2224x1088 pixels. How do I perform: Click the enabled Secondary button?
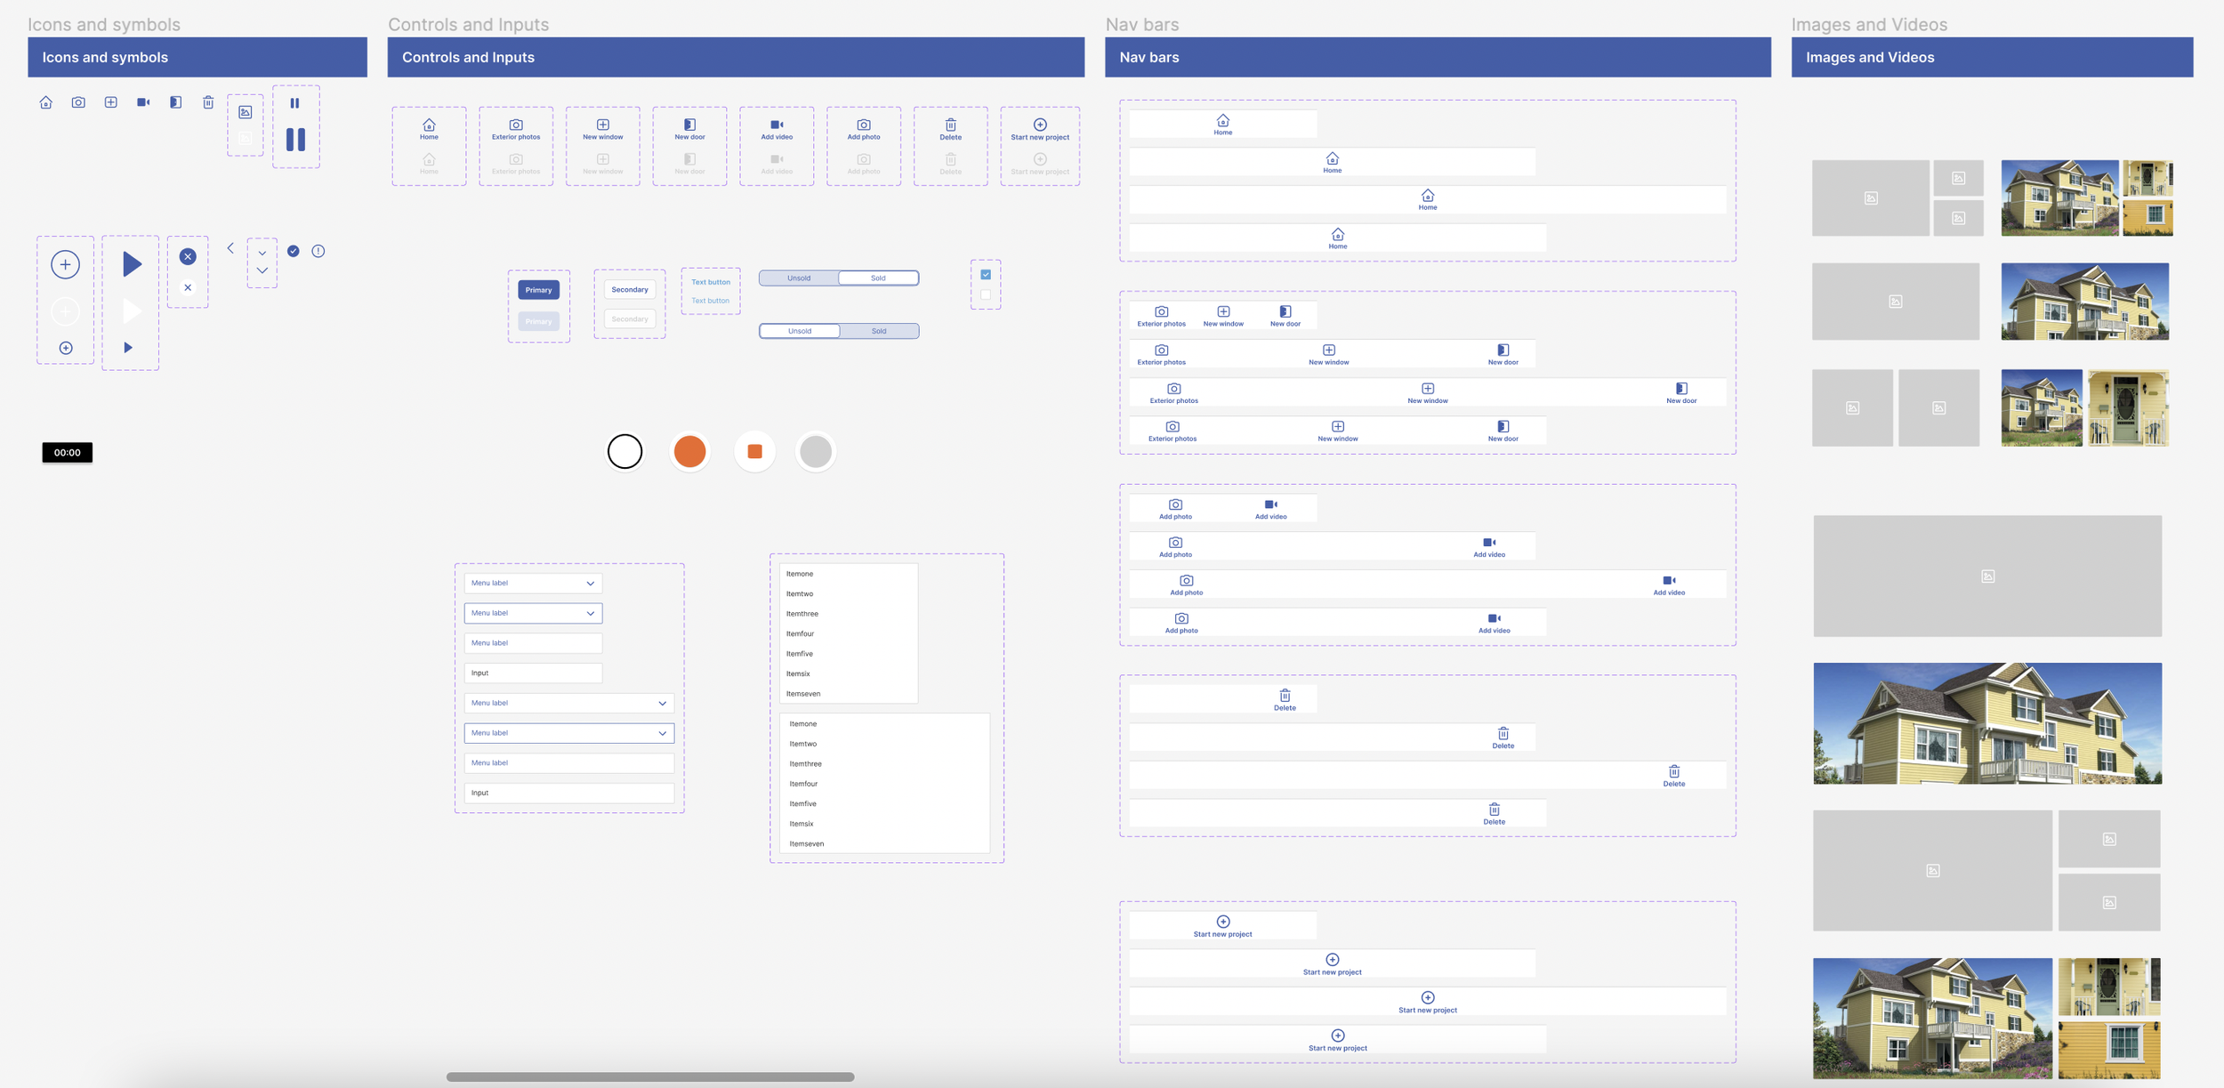click(630, 290)
